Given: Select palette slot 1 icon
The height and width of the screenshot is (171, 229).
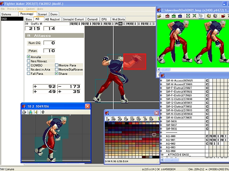Looking at the screenshot, I should [x=108, y=118].
